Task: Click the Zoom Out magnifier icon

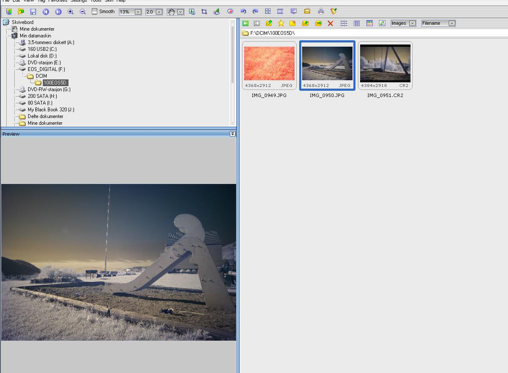Action: click(x=83, y=11)
